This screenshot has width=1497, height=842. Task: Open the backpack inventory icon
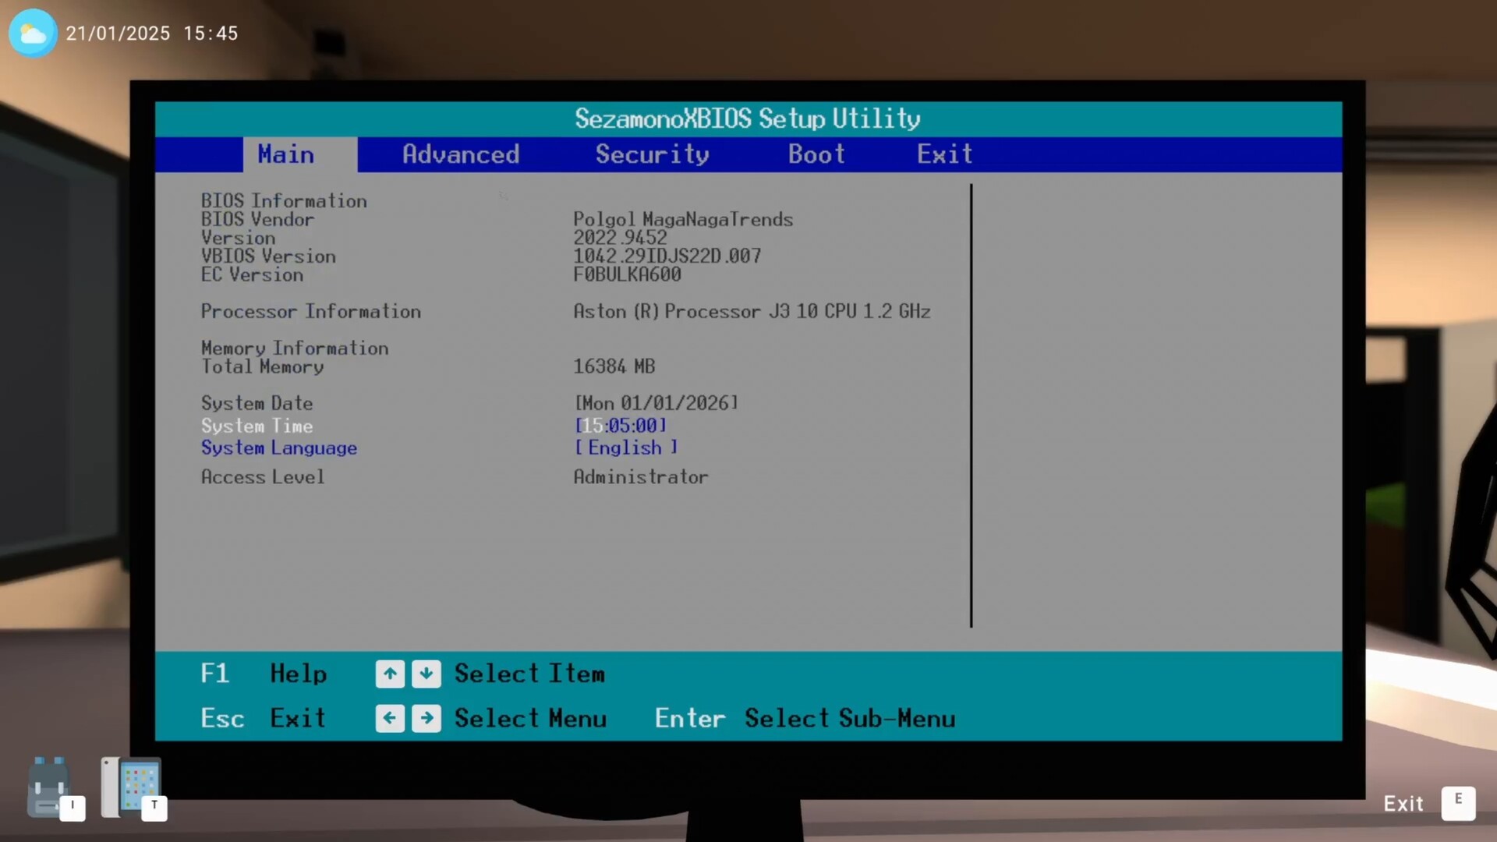[49, 787]
